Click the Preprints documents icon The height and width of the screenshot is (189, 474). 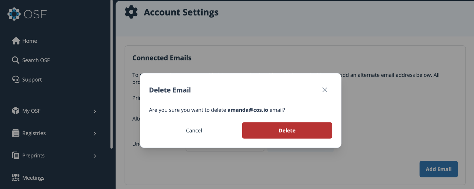pyautogui.click(x=15, y=156)
